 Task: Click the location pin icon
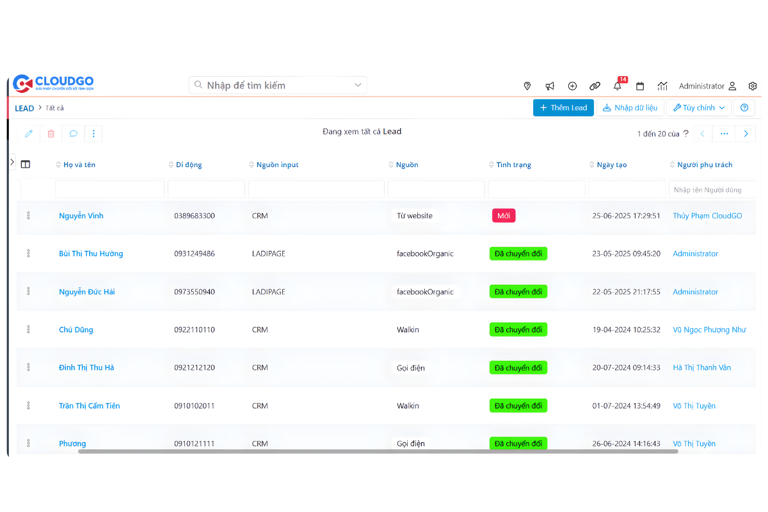tap(527, 86)
